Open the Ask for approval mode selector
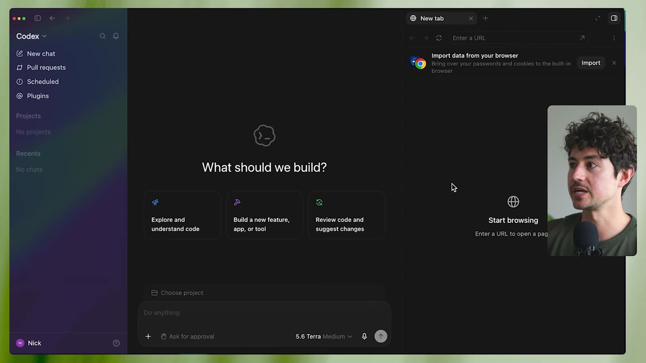646x363 pixels. (187, 336)
